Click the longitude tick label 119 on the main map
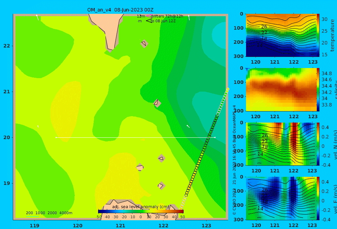Image resolution: width=337 pixels, height=229 pixels. coord(35,226)
